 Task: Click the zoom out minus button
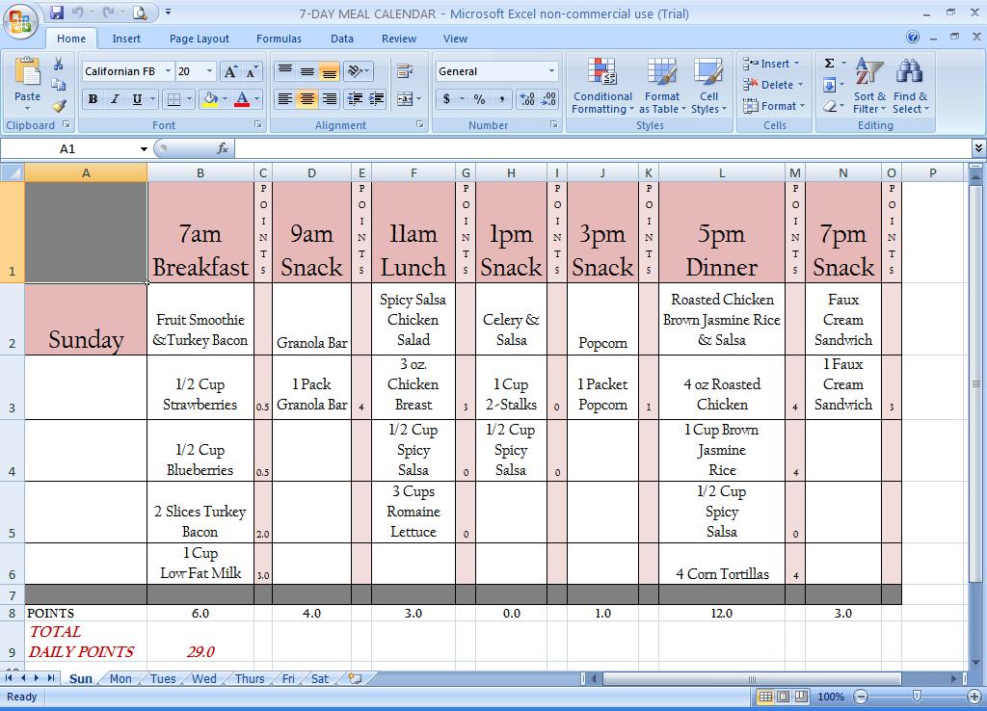tap(861, 697)
